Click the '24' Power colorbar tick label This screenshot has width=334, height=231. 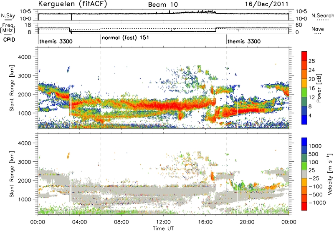point(311,70)
